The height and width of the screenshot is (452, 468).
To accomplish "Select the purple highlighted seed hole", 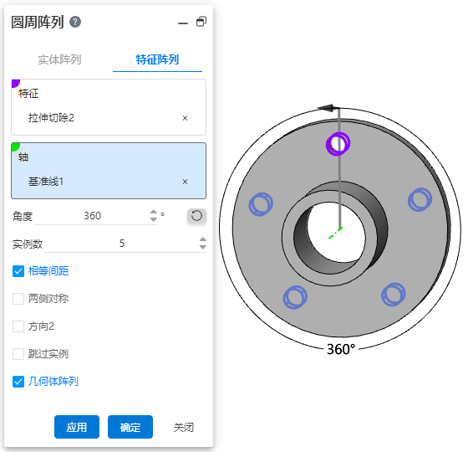I will (x=338, y=144).
